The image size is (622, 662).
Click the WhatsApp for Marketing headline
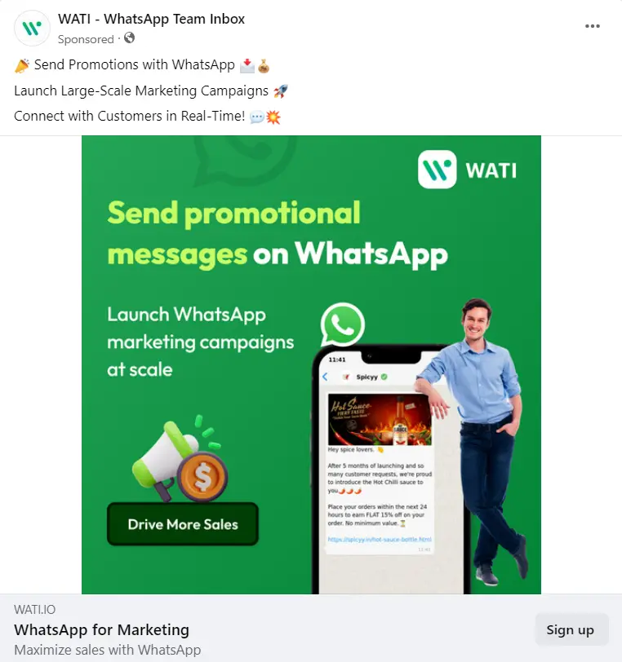click(x=101, y=629)
